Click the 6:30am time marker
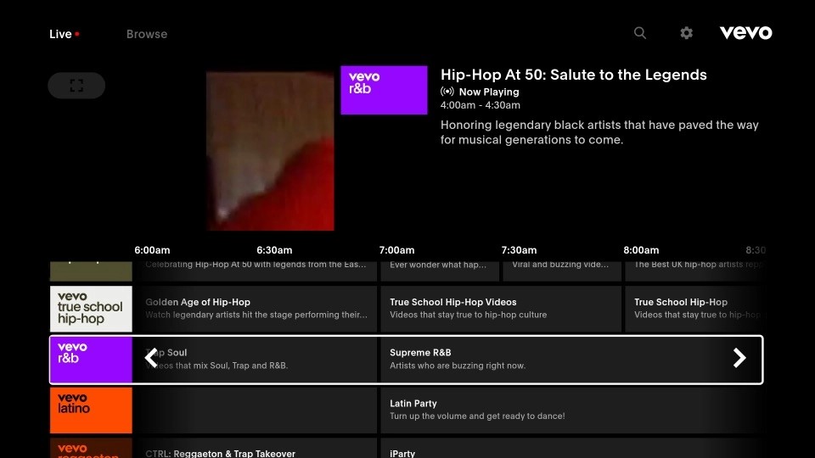This screenshot has height=458, width=815. pos(274,250)
